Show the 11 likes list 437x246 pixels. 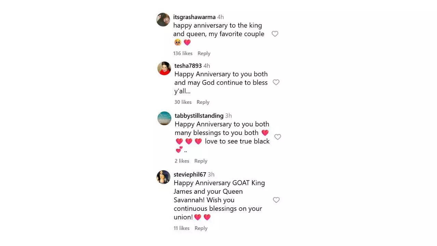click(x=182, y=228)
